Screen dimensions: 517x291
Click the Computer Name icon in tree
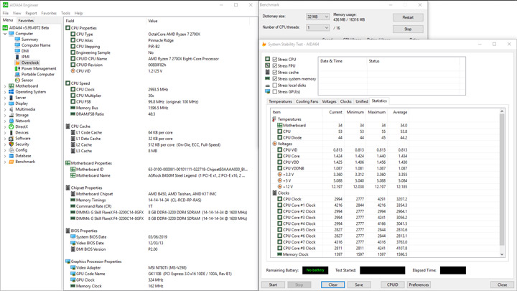click(17, 45)
